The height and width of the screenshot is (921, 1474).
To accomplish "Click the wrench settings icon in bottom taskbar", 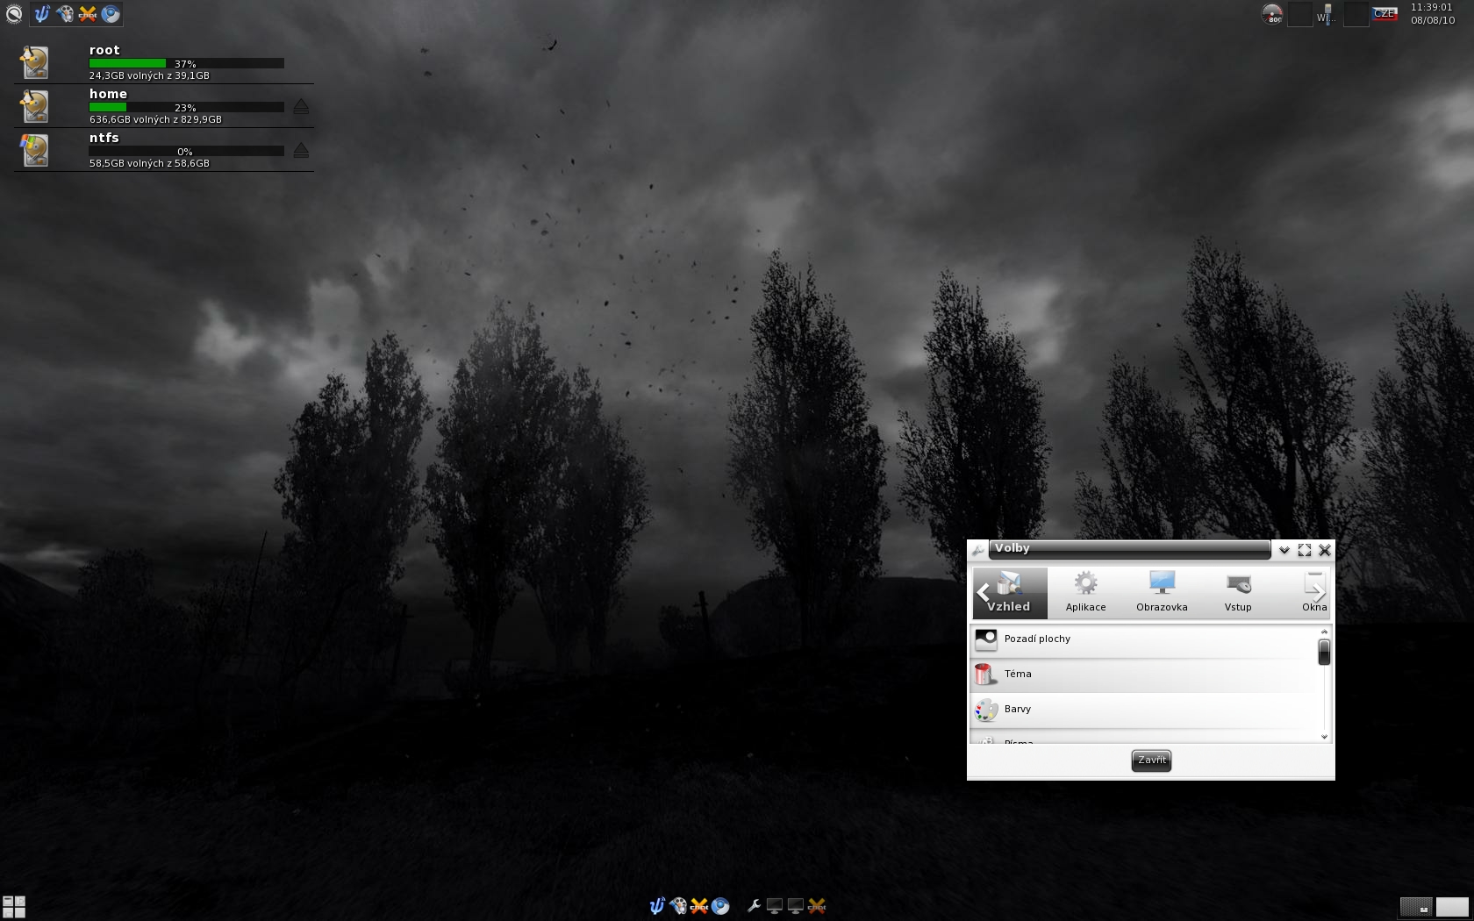I will click(753, 906).
